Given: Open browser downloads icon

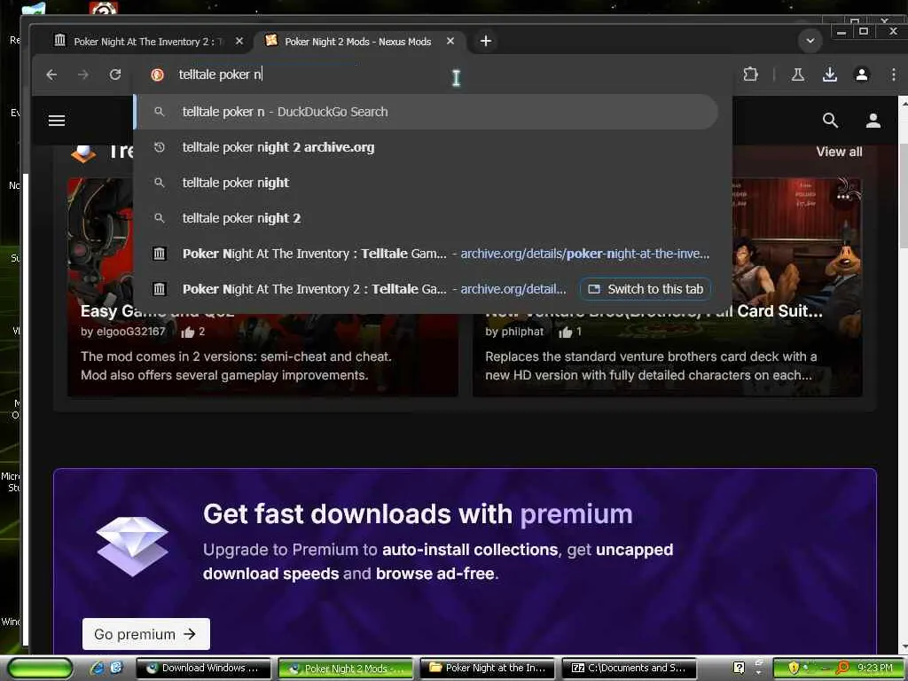Looking at the screenshot, I should click(x=830, y=74).
